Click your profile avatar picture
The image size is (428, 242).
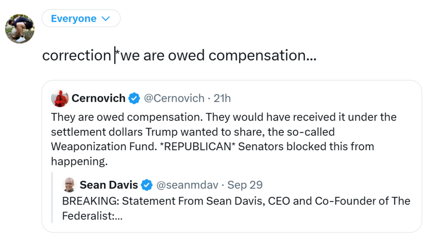(x=20, y=29)
